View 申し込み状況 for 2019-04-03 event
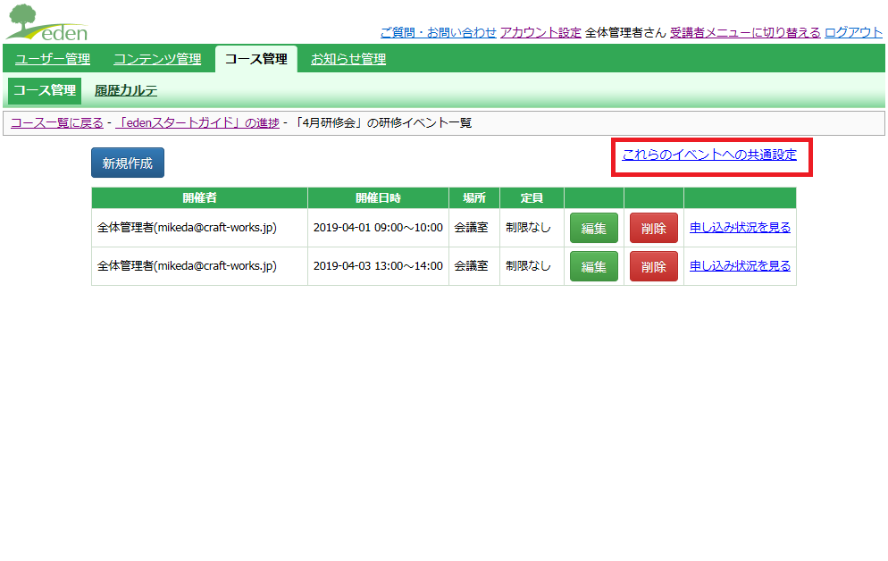 (x=740, y=266)
